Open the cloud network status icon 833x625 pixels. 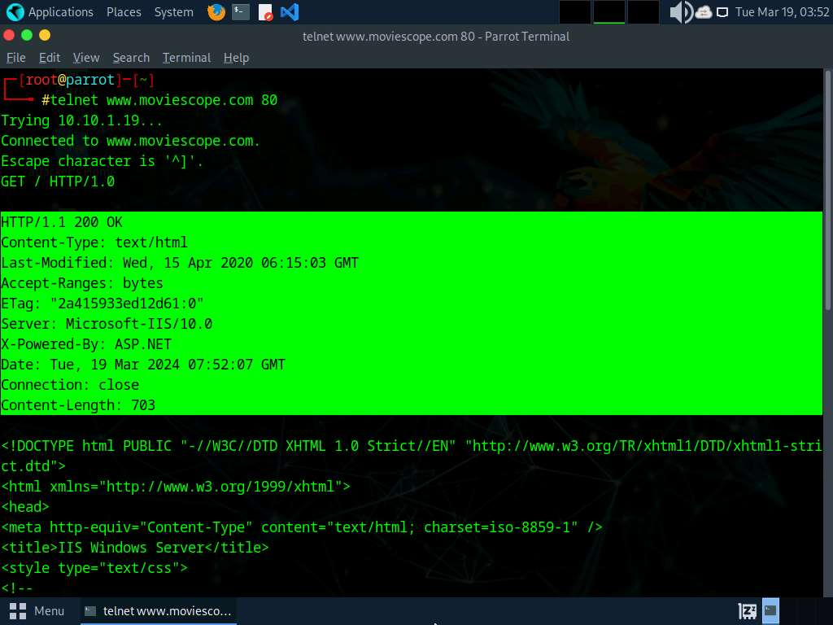coord(704,11)
